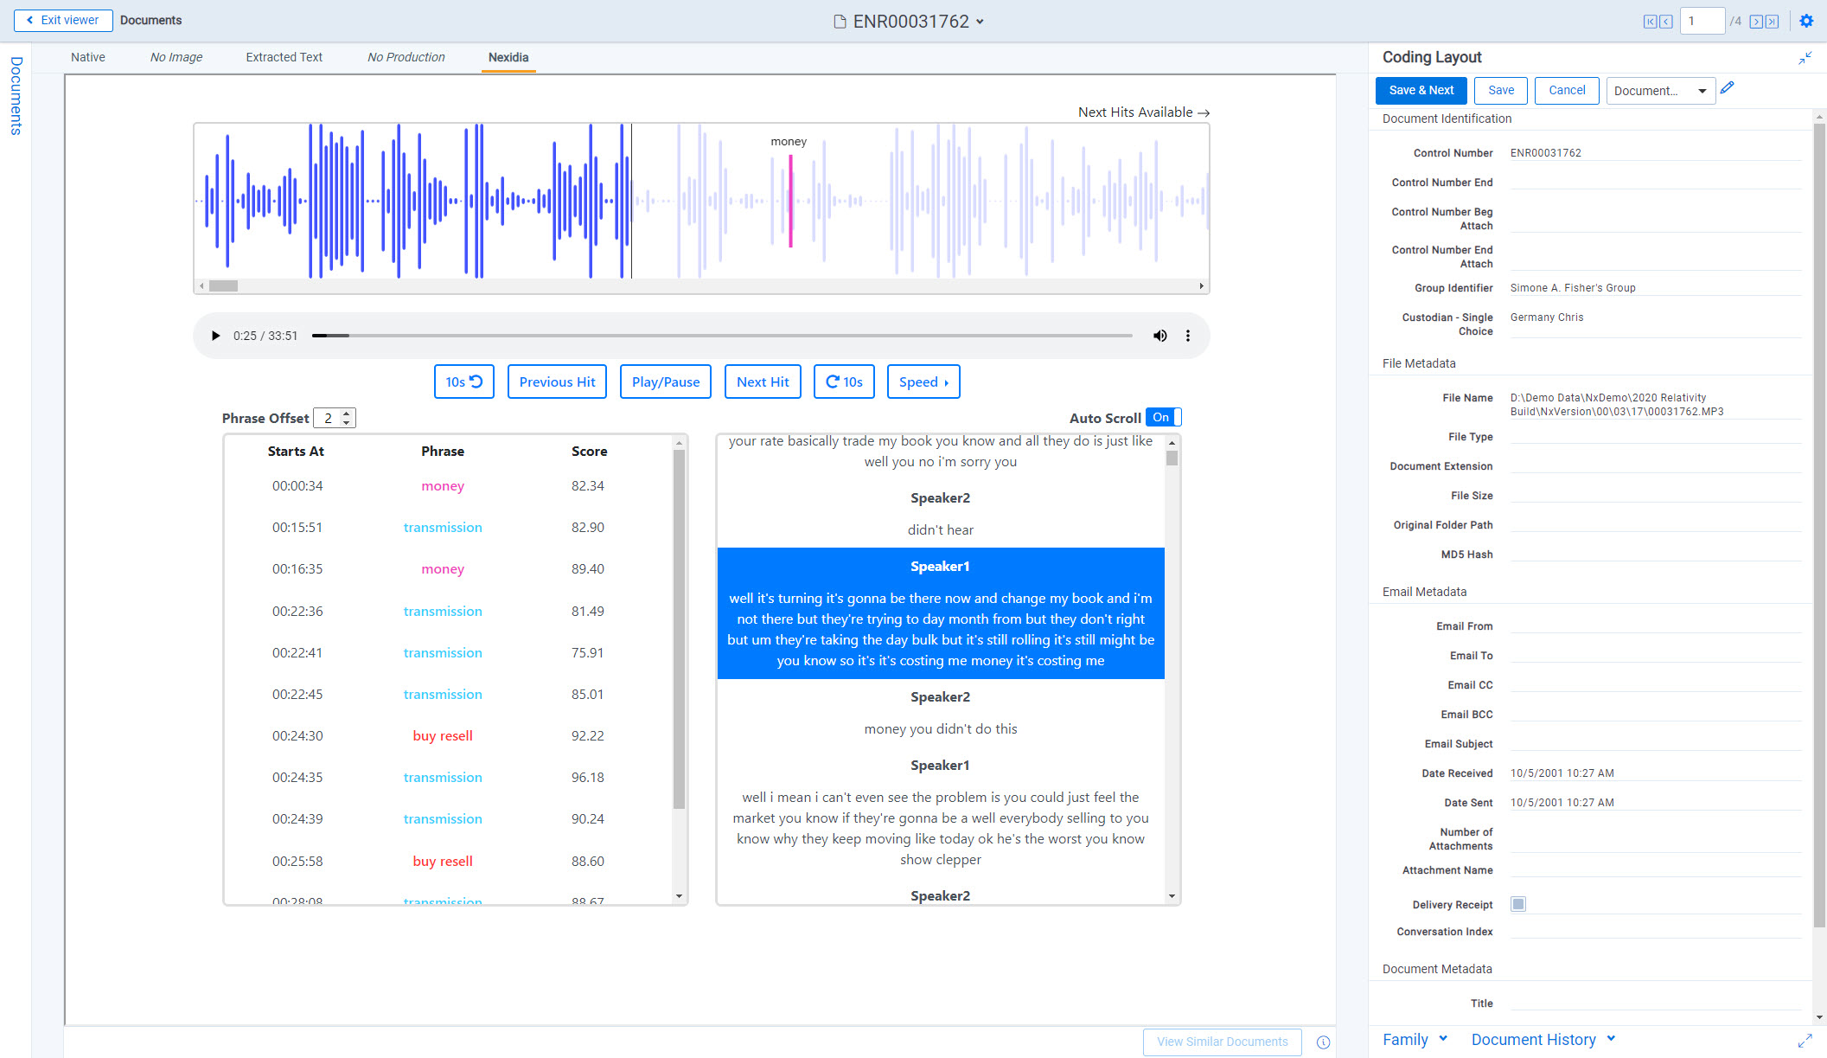Image resolution: width=1827 pixels, height=1058 pixels.
Task: Click the Save & Next button
Action: [1421, 90]
